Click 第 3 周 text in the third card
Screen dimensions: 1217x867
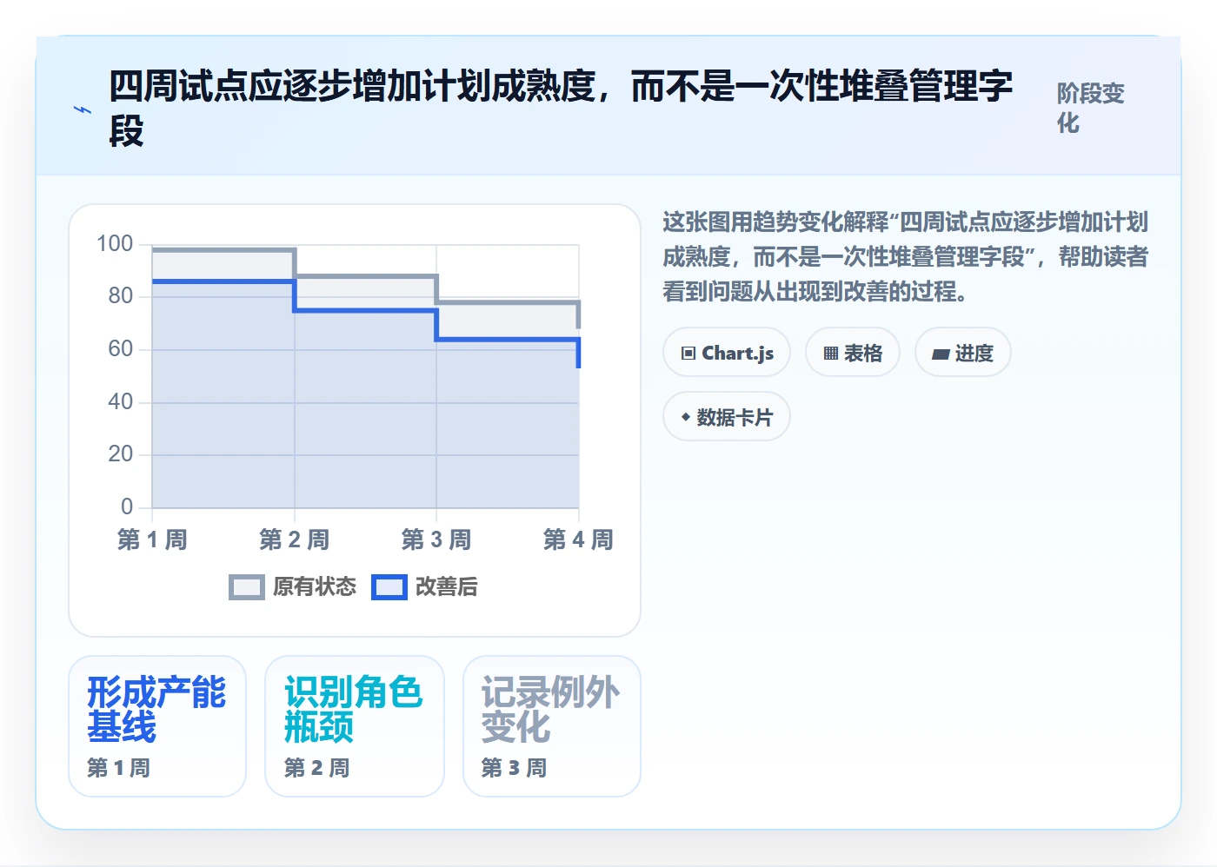point(514,768)
